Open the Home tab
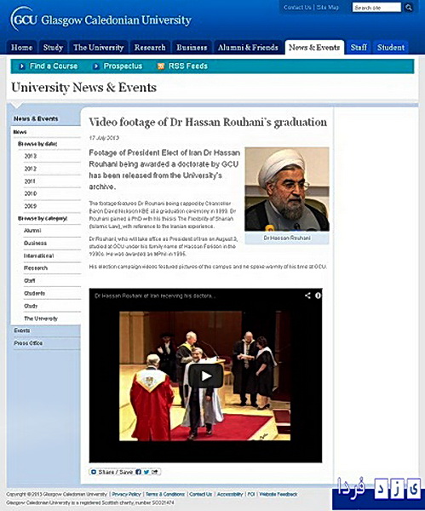 22,48
